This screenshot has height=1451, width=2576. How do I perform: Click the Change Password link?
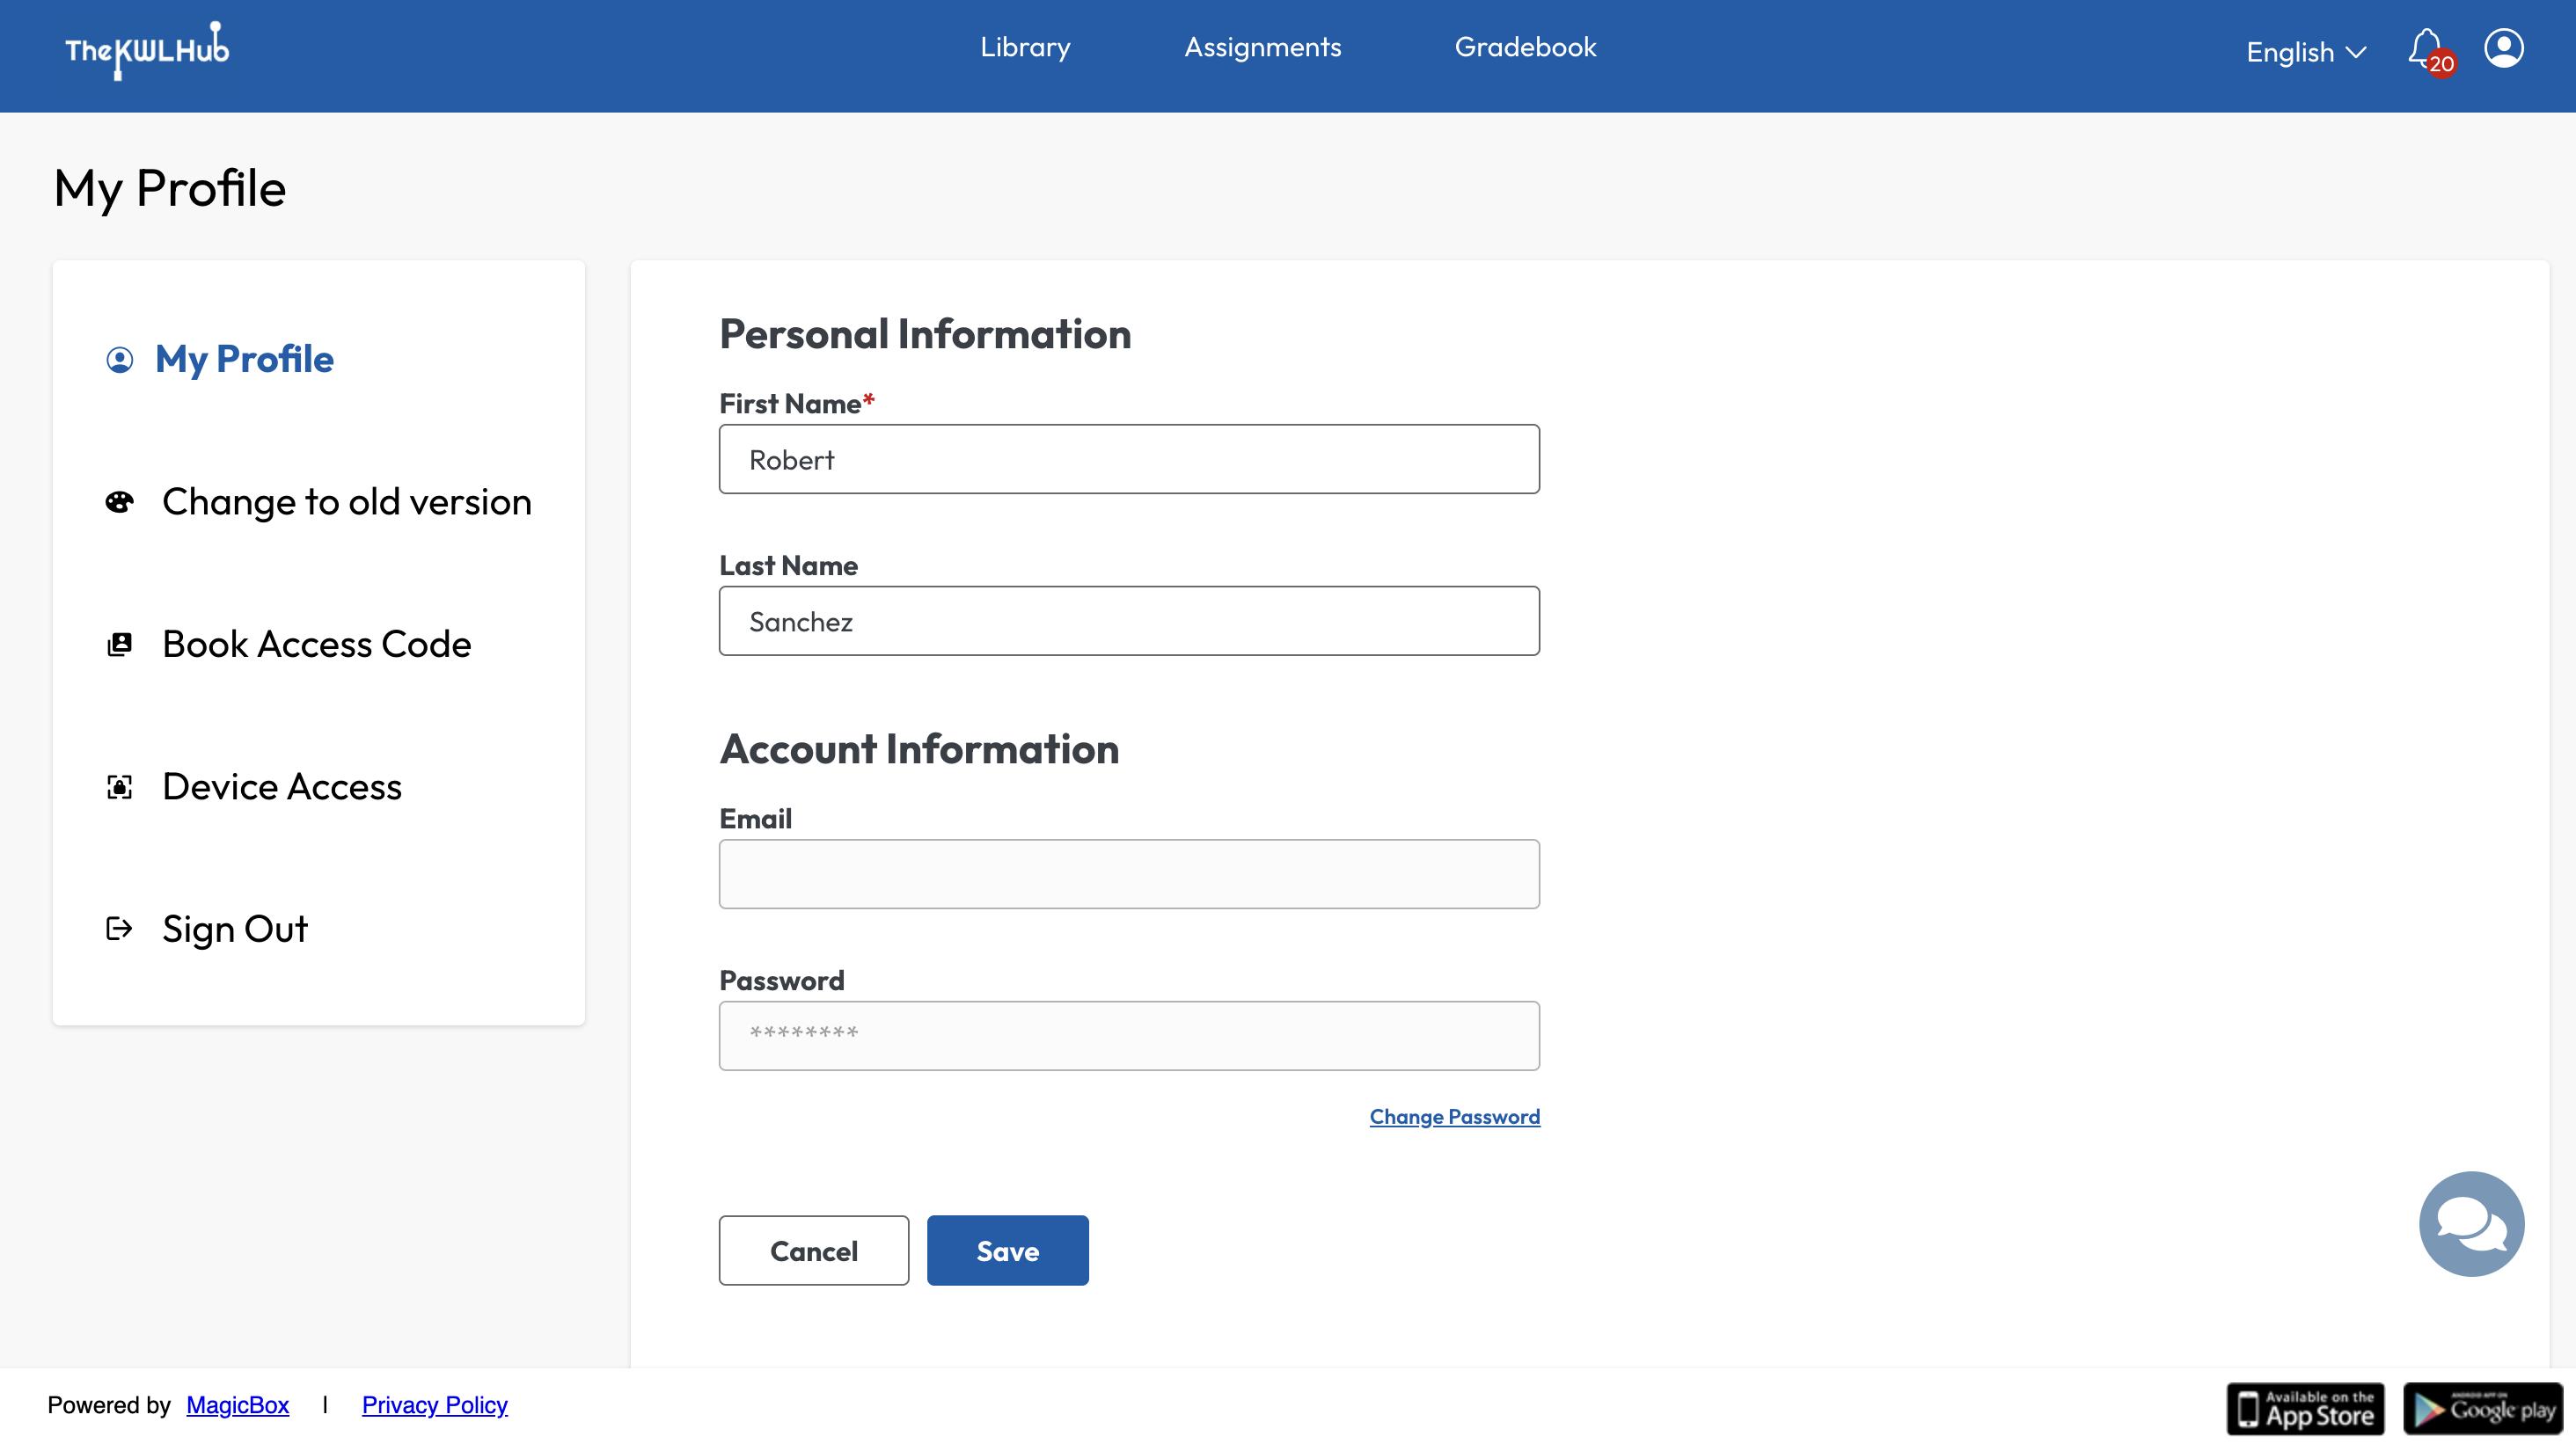coord(1454,1116)
